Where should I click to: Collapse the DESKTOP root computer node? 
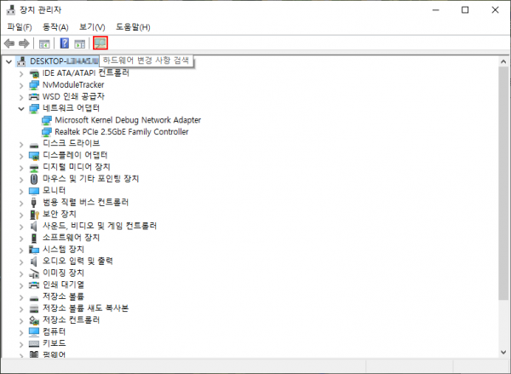[x=9, y=61]
